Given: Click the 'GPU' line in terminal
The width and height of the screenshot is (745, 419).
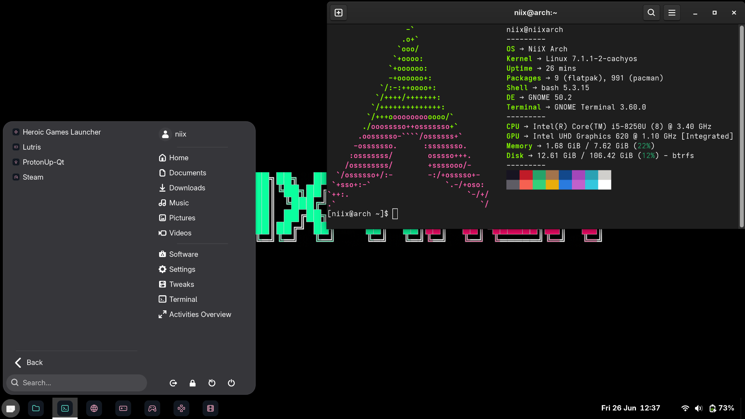Looking at the screenshot, I should 620,136.
